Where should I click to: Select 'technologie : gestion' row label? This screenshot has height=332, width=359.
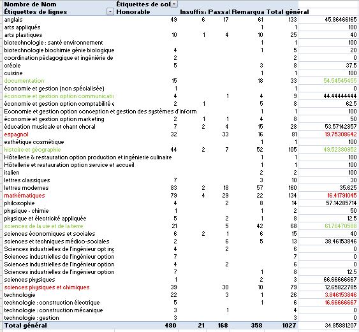tap(31, 318)
